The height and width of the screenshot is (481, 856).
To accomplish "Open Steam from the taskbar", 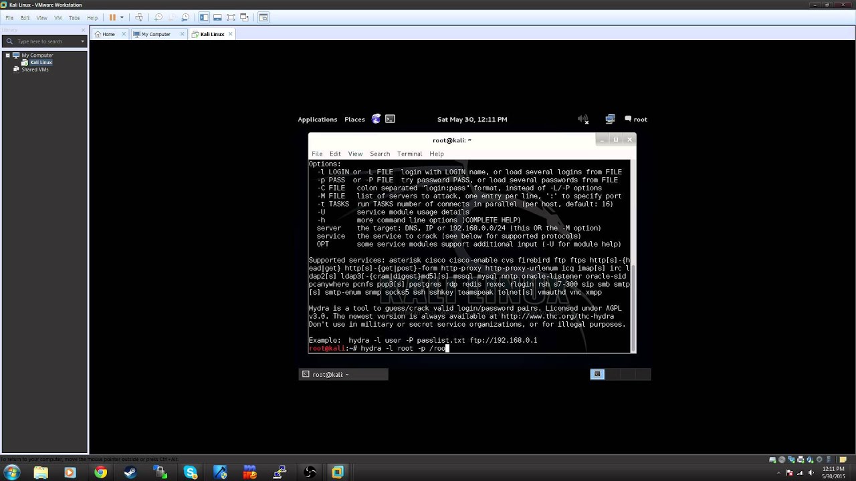I will pyautogui.click(x=130, y=472).
